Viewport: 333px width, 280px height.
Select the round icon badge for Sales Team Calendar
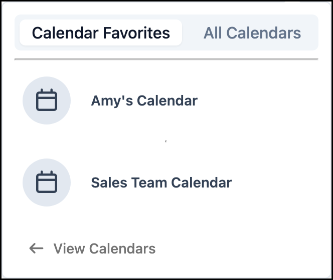47,182
